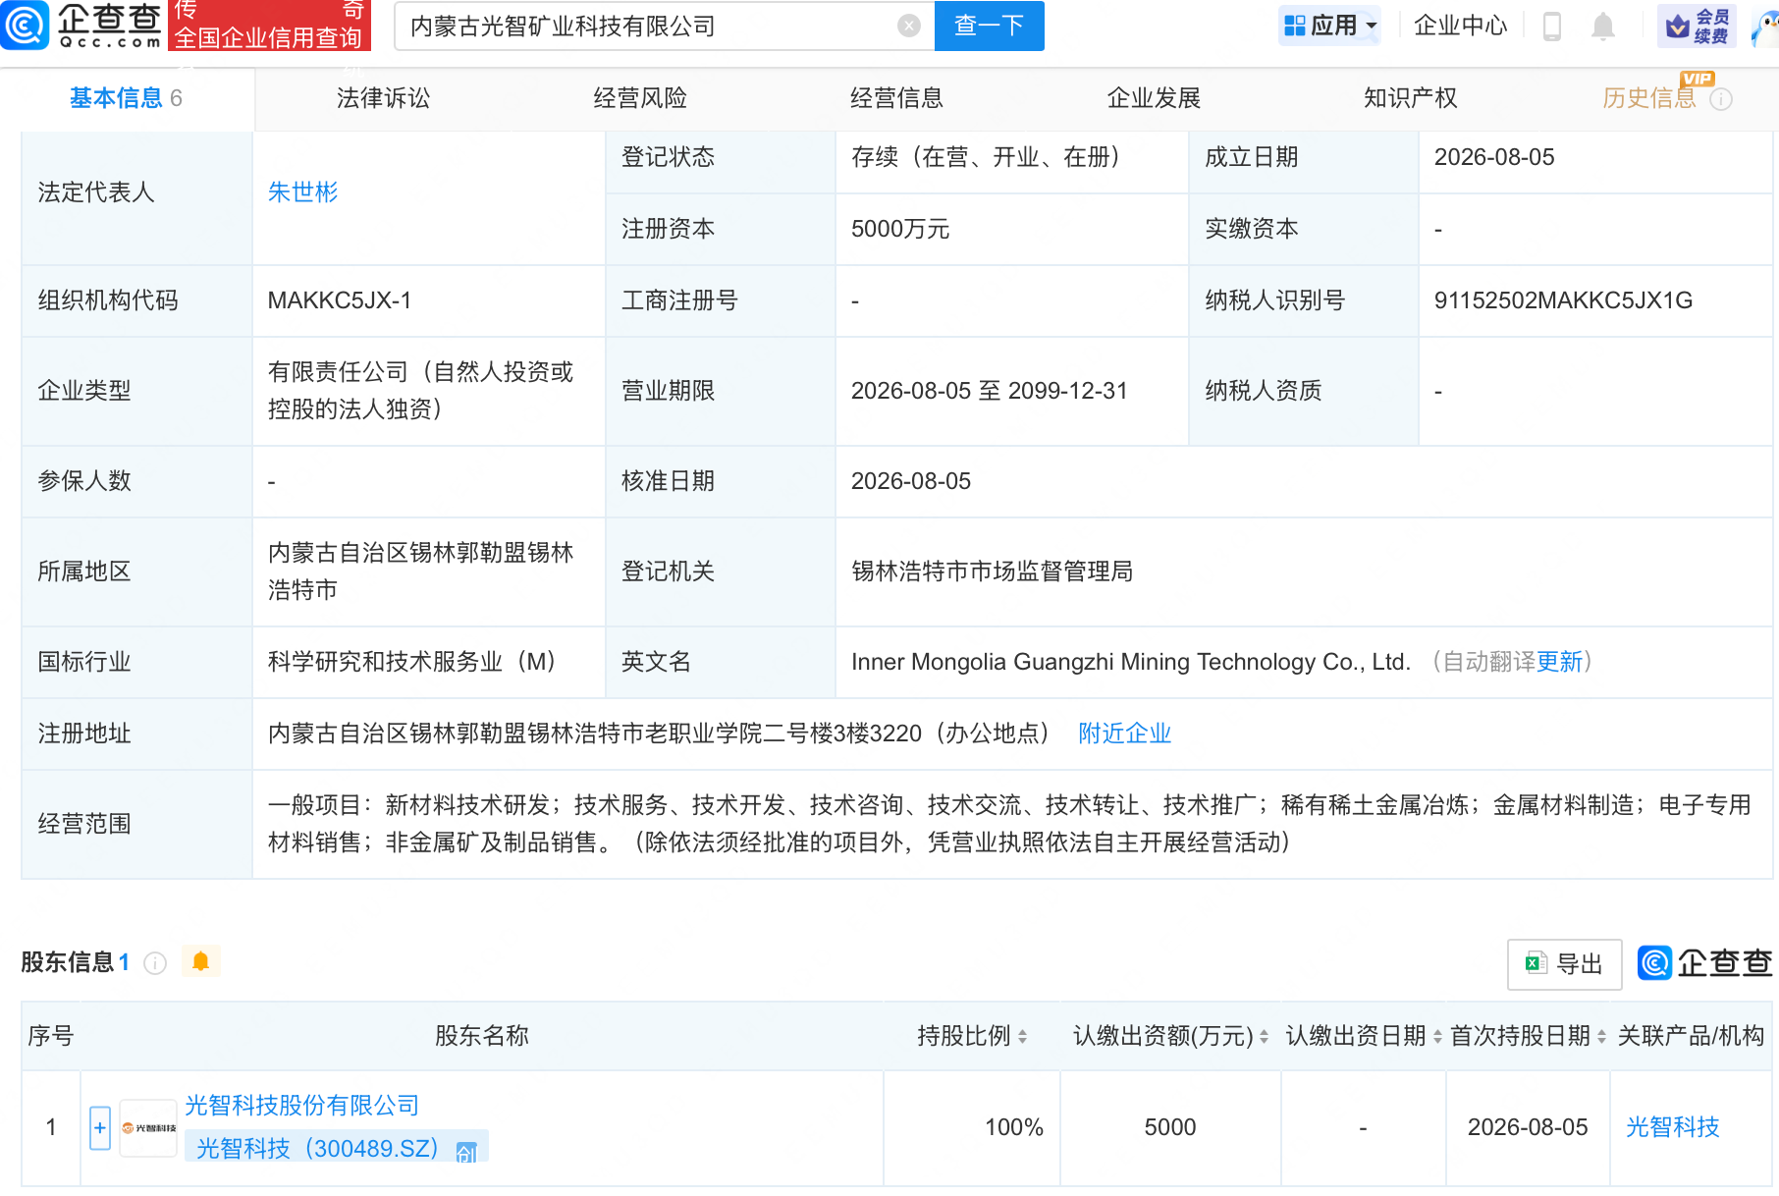The height and width of the screenshot is (1196, 1779).
Task: Click the VIP membership renewal badge
Action: [1697, 26]
